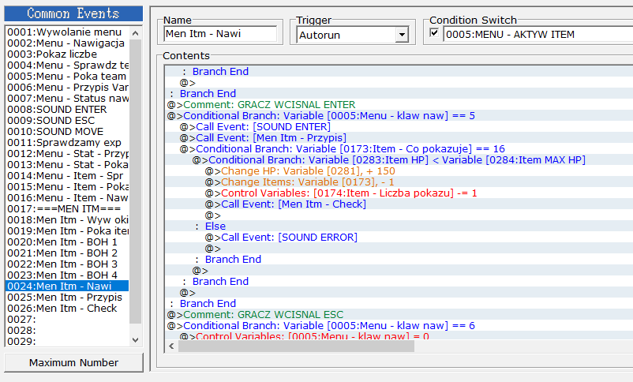The width and height of the screenshot is (633, 382).
Task: Select event 0010:SOUND MOVE
Action: click(x=67, y=131)
